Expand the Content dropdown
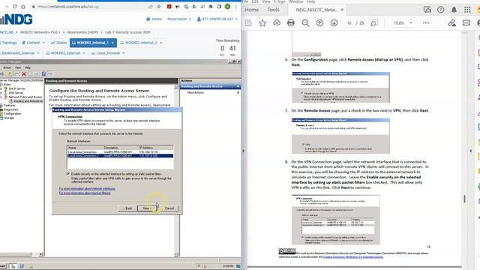This screenshot has height=270, width=480. [33, 43]
